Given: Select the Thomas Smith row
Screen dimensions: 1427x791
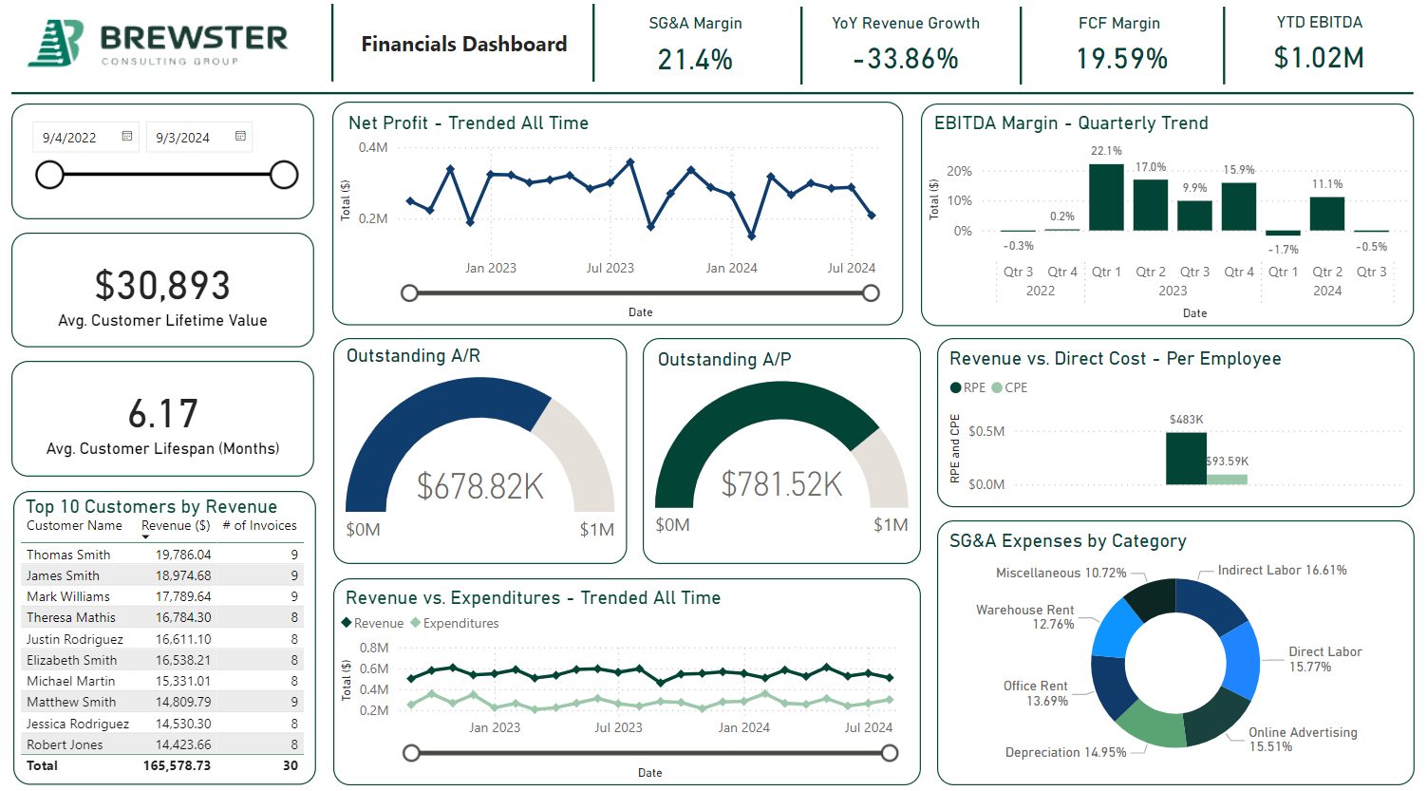Looking at the screenshot, I should point(161,555).
